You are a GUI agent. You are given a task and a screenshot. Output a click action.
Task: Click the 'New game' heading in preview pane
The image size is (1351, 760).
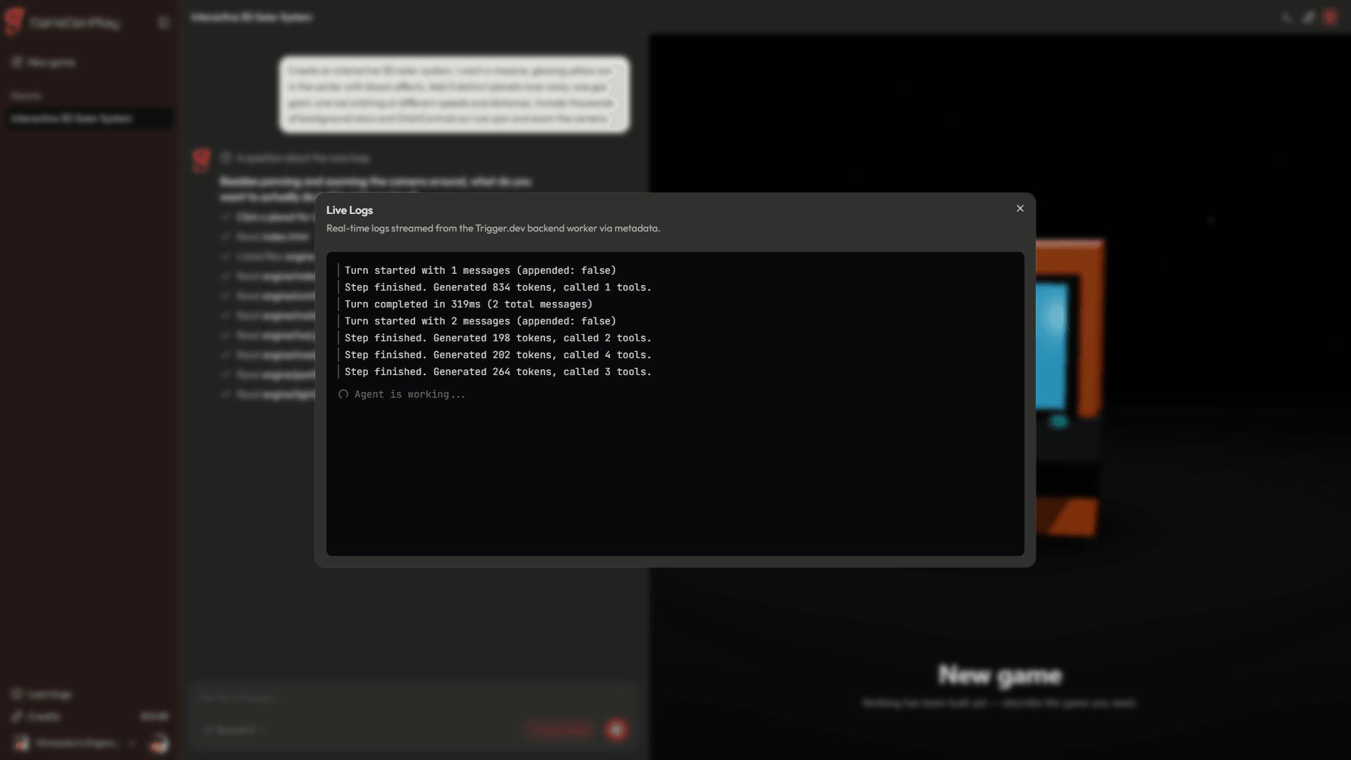click(1000, 675)
